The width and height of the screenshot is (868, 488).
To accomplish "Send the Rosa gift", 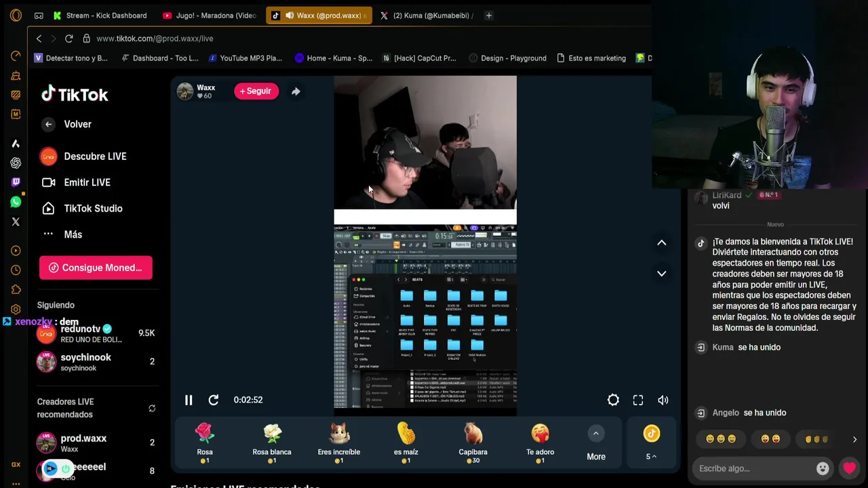I will tap(205, 443).
